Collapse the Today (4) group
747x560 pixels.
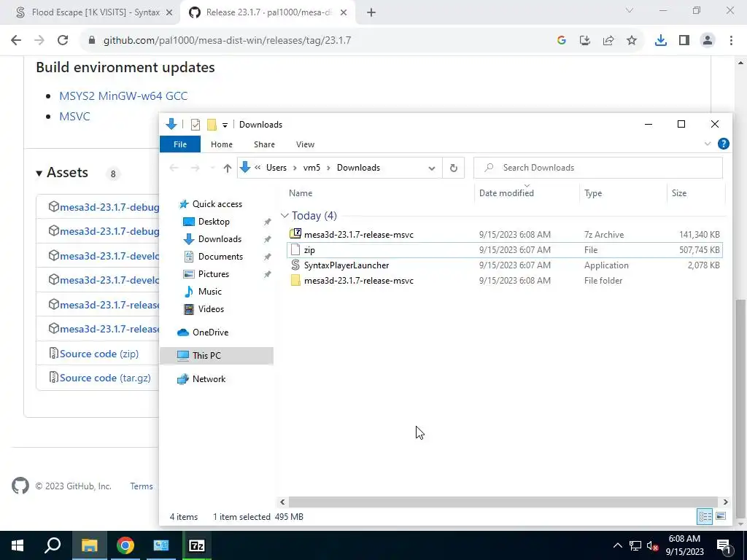285,216
